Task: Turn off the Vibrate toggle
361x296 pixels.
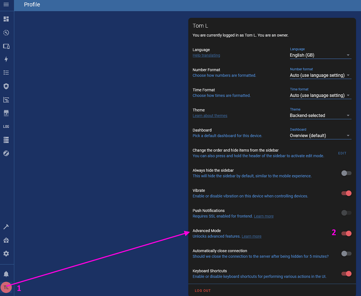Action: click(346, 193)
